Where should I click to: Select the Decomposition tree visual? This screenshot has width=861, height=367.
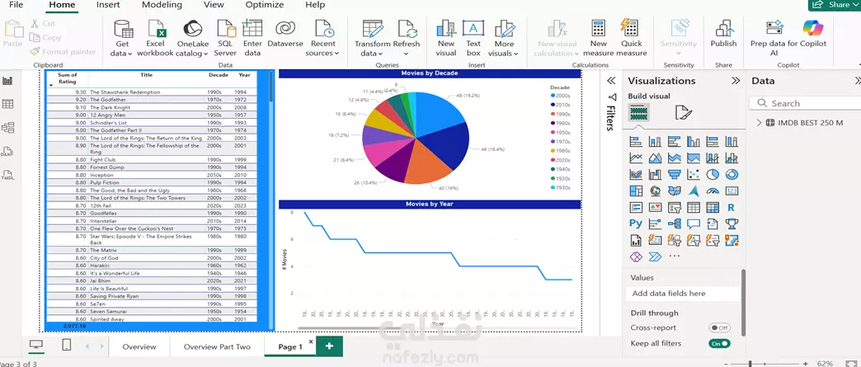tap(675, 223)
